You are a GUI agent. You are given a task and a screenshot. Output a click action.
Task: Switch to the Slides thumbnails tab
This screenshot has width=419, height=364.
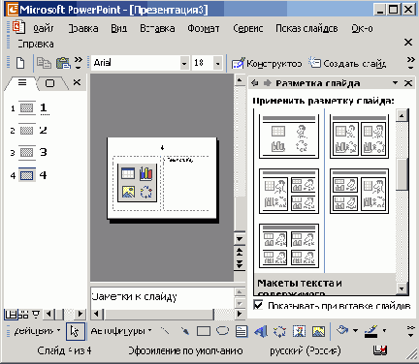pos(49,83)
